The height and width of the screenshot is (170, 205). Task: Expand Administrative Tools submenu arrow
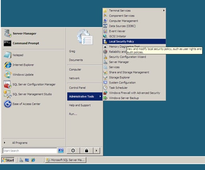coord(100,96)
